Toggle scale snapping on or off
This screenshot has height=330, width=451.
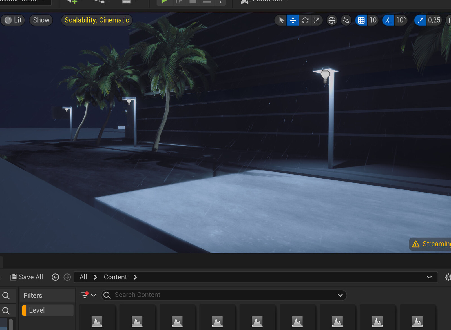420,20
